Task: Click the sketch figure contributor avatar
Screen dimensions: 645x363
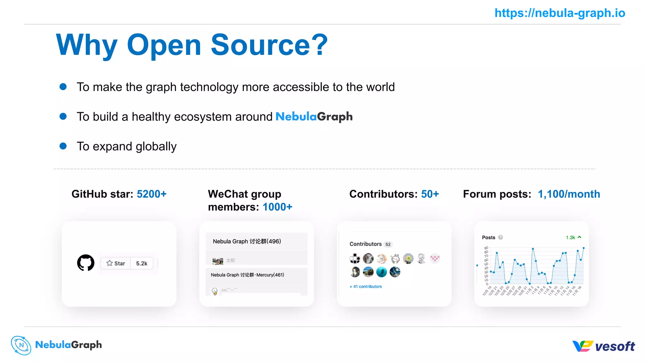Action: pyautogui.click(x=421, y=259)
